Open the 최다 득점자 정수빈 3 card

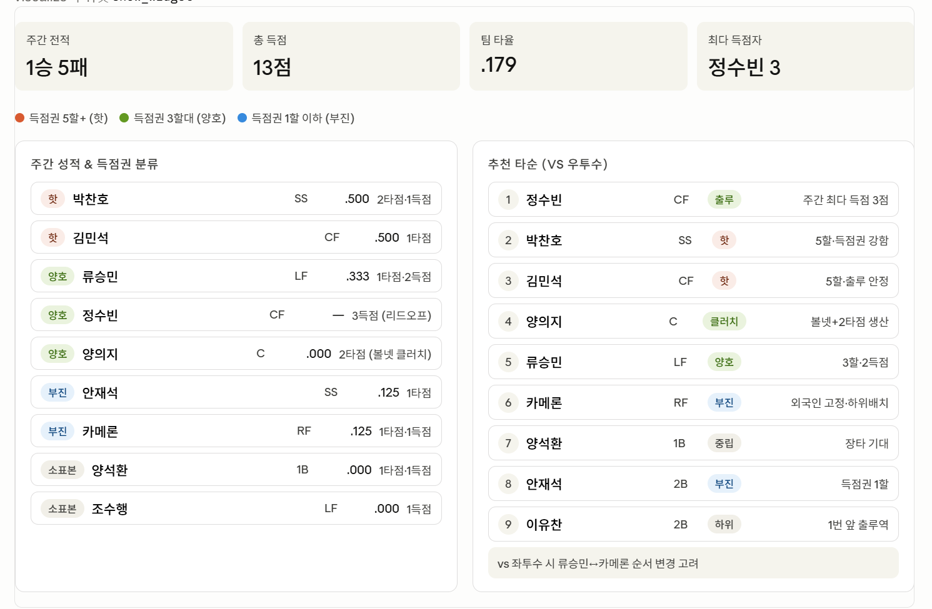805,56
